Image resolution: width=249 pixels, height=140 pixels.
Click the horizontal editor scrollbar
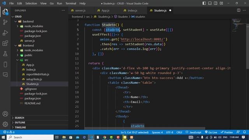[x=145, y=128]
